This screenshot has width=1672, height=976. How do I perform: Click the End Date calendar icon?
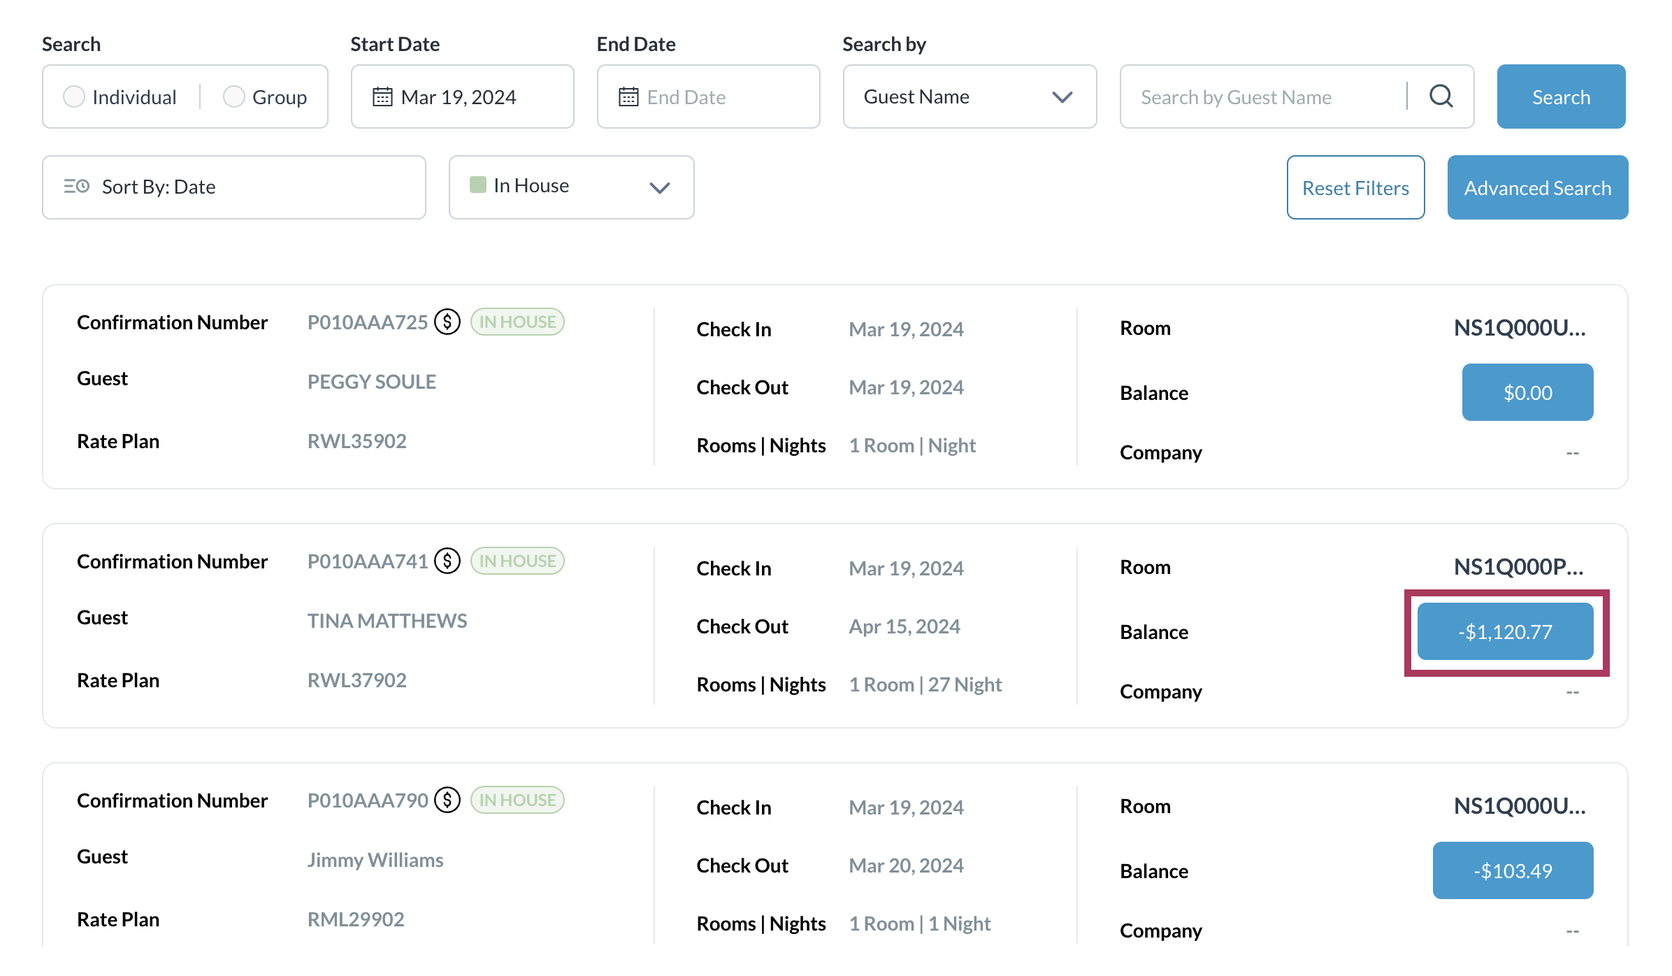point(628,96)
